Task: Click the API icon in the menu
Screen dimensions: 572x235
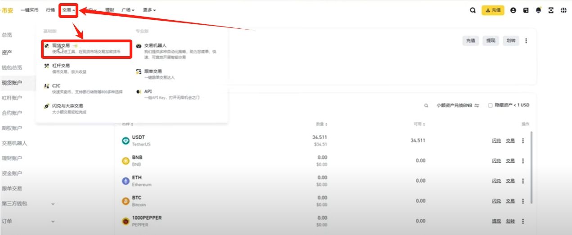Action: [139, 92]
